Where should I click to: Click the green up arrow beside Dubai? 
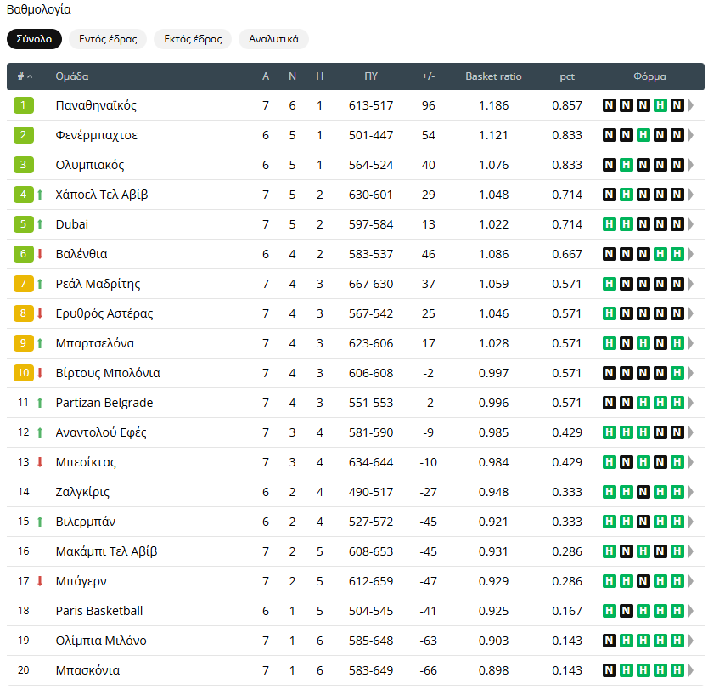[40, 224]
